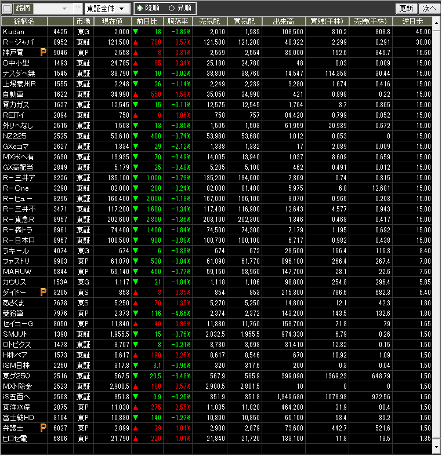Click inside the 銘柄 input field
The width and height of the screenshot is (442, 456).
point(45,9)
